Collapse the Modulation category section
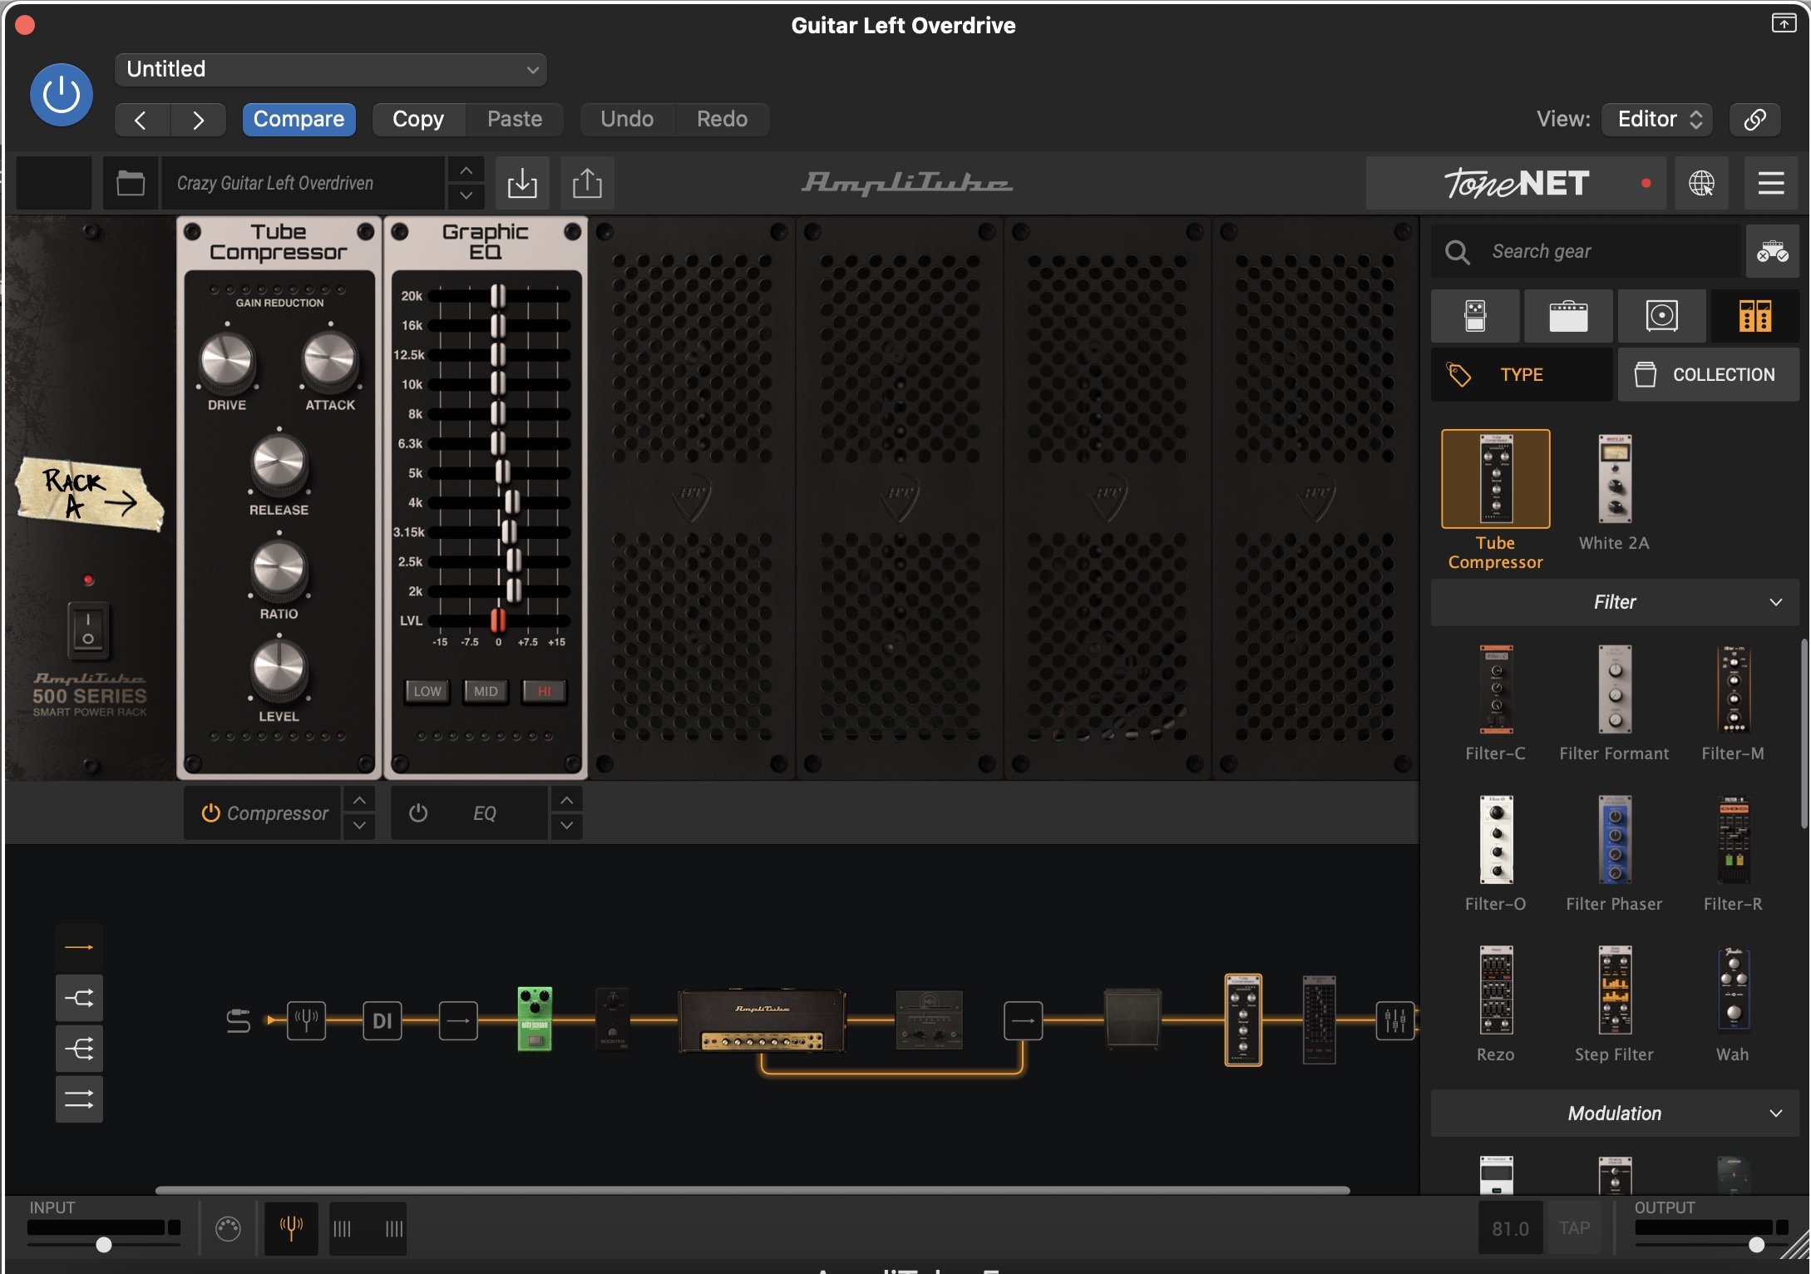Screen dimensions: 1811x1274 pos(1614,1114)
